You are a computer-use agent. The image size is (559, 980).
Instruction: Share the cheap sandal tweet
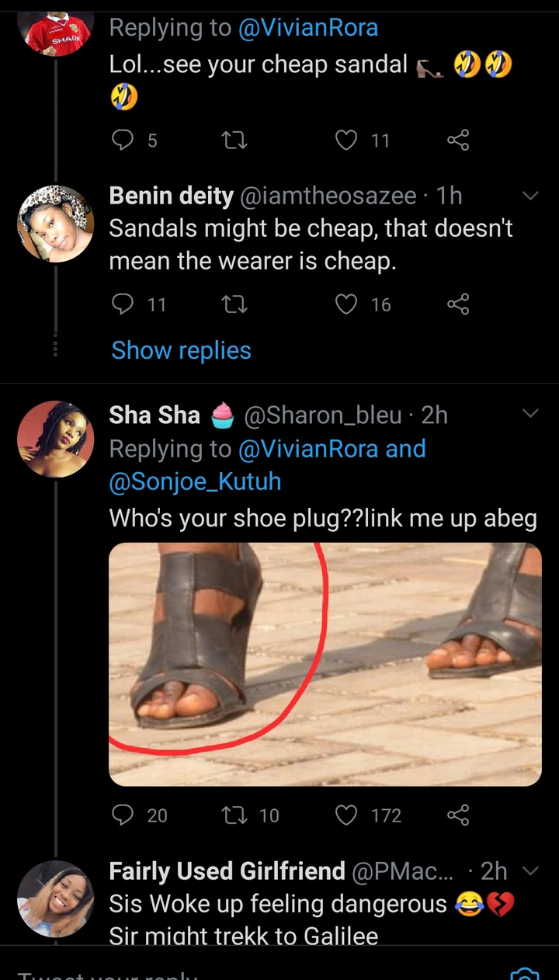click(x=458, y=140)
